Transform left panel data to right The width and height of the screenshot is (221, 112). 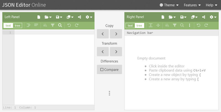(x=116, y=52)
